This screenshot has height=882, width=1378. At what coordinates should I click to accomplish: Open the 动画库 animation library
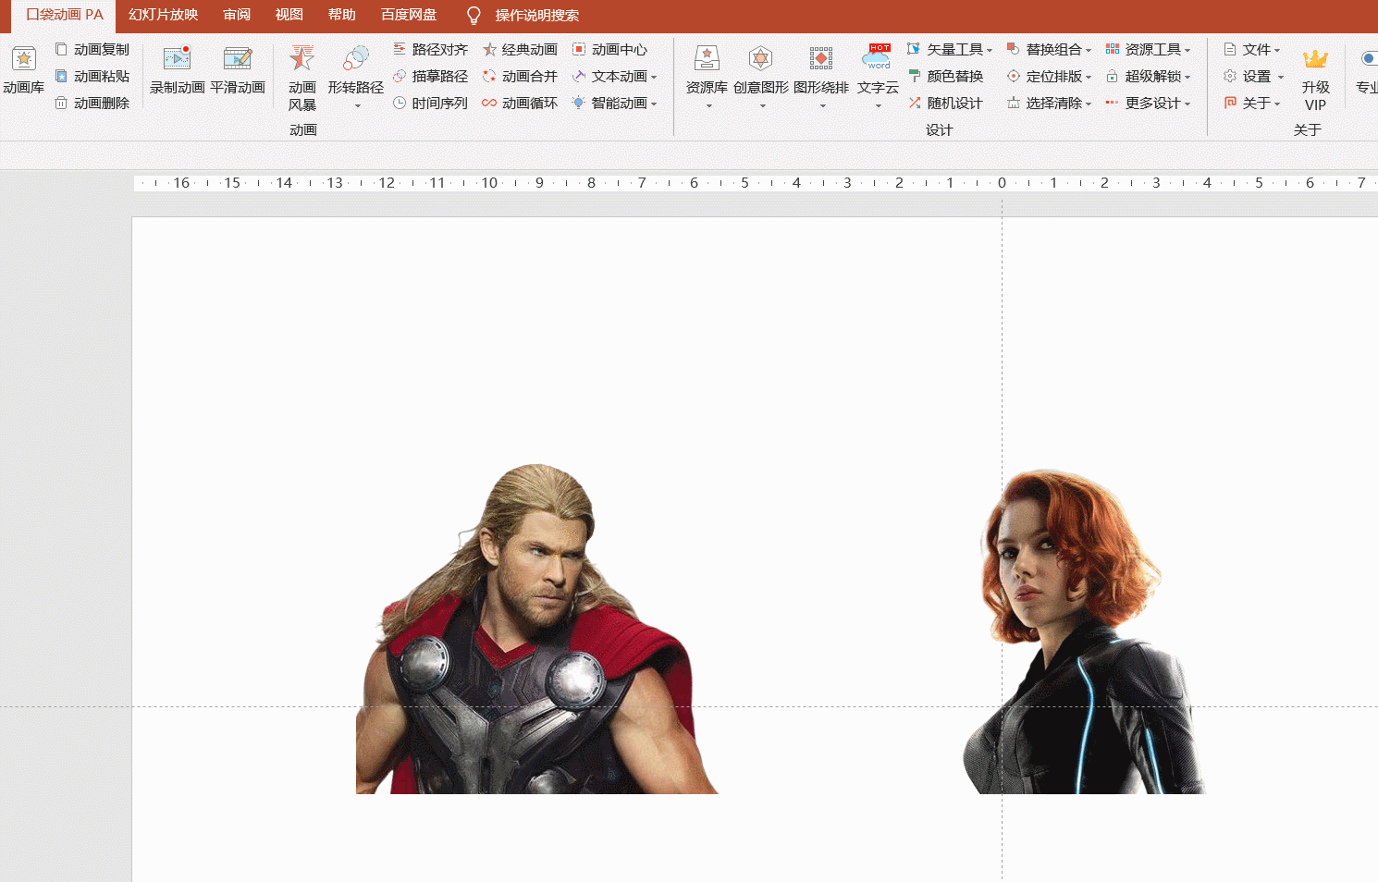pyautogui.click(x=23, y=70)
